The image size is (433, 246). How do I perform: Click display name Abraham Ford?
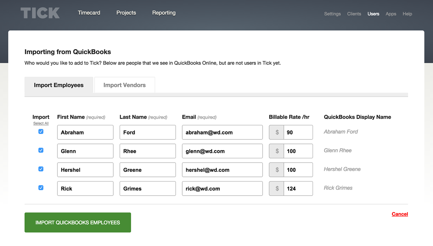[341, 132]
